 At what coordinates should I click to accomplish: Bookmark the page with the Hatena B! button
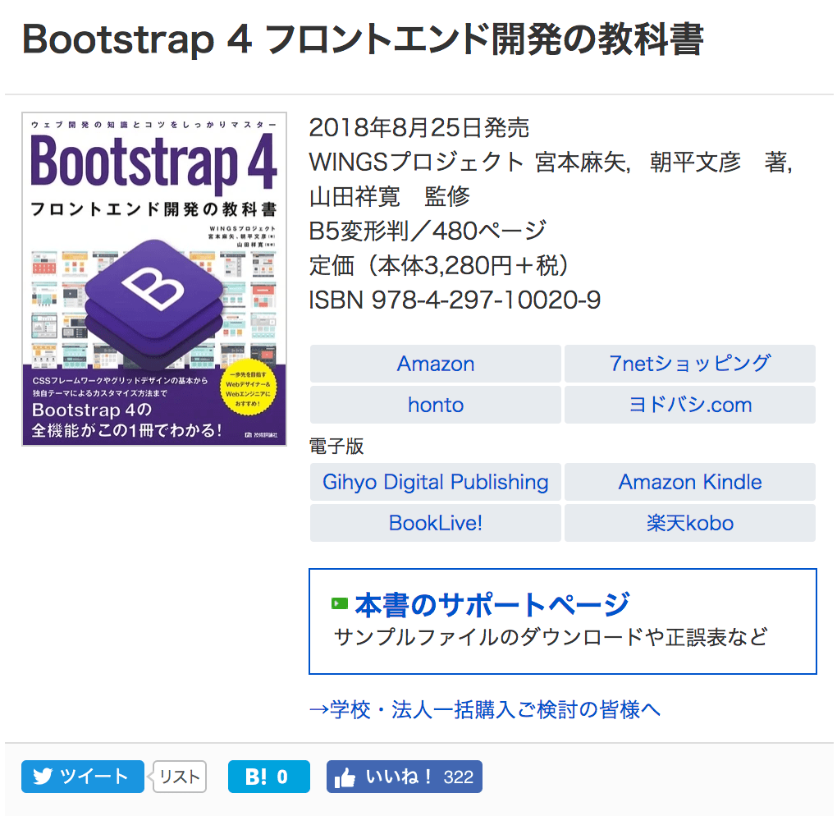click(x=268, y=777)
